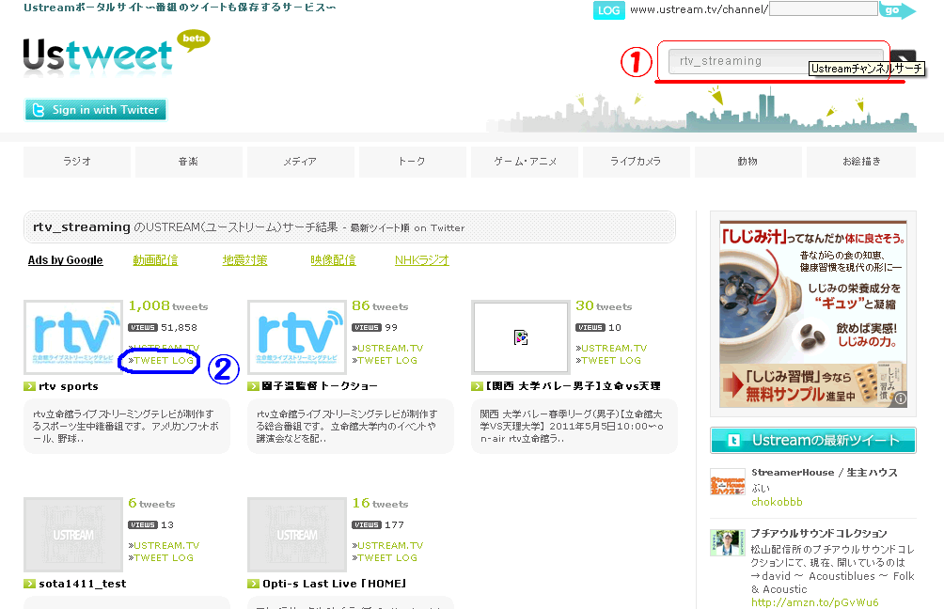The height and width of the screenshot is (609, 944).
Task: Open the 園子温監督トークショー thumbnail
Action: pyautogui.click(x=297, y=337)
